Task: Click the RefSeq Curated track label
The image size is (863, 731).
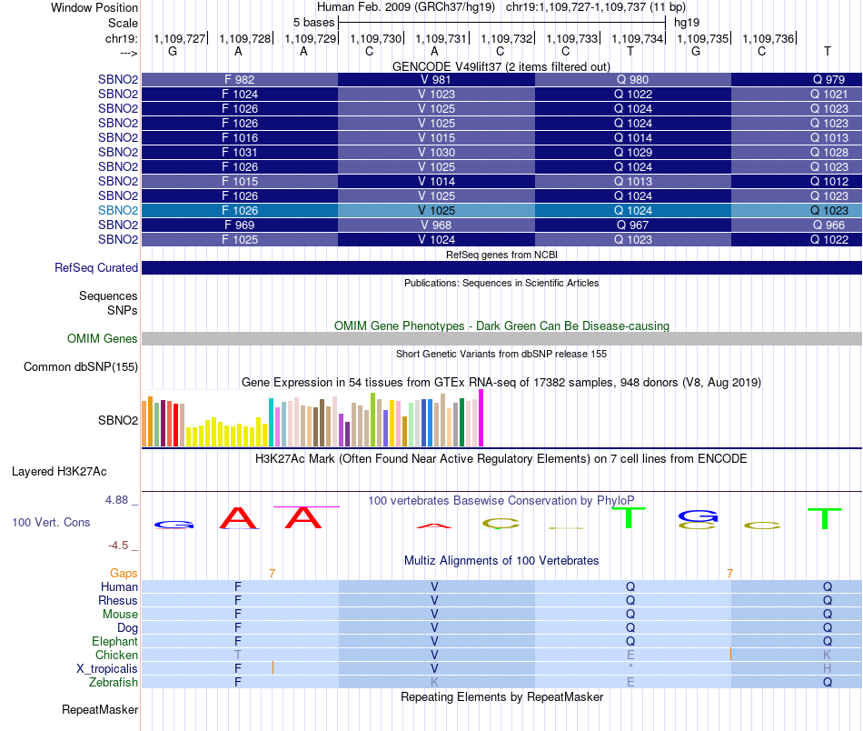Action: point(95,267)
